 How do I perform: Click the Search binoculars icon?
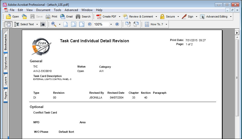click(78, 16)
